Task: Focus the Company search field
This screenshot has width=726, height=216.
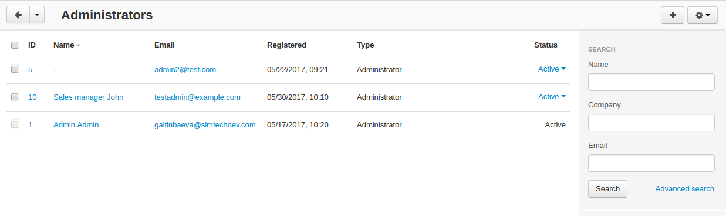Action: pyautogui.click(x=651, y=123)
